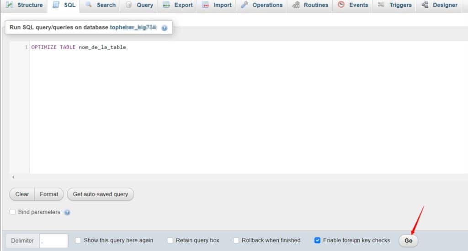
Task: Open the Search tab
Action: 100,5
